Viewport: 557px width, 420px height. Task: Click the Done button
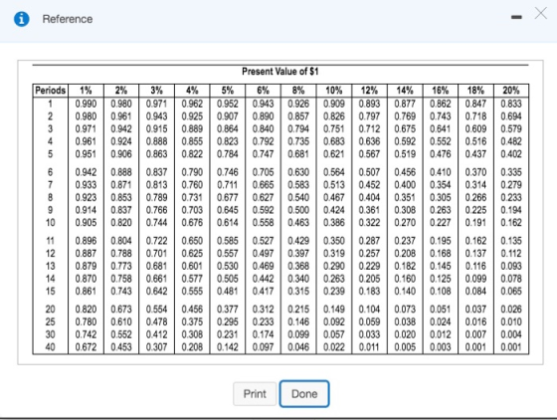(304, 394)
